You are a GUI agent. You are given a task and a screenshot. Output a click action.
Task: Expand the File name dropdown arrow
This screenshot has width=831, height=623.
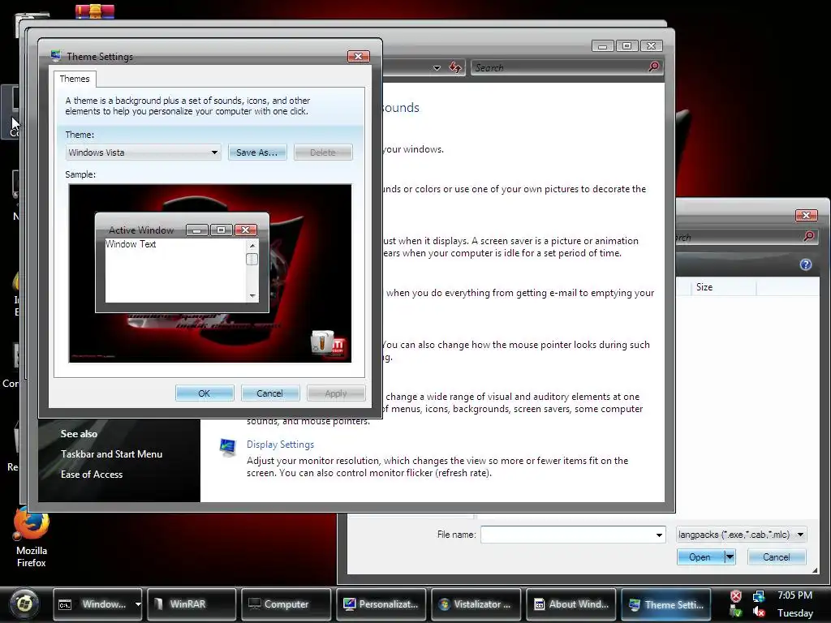659,535
